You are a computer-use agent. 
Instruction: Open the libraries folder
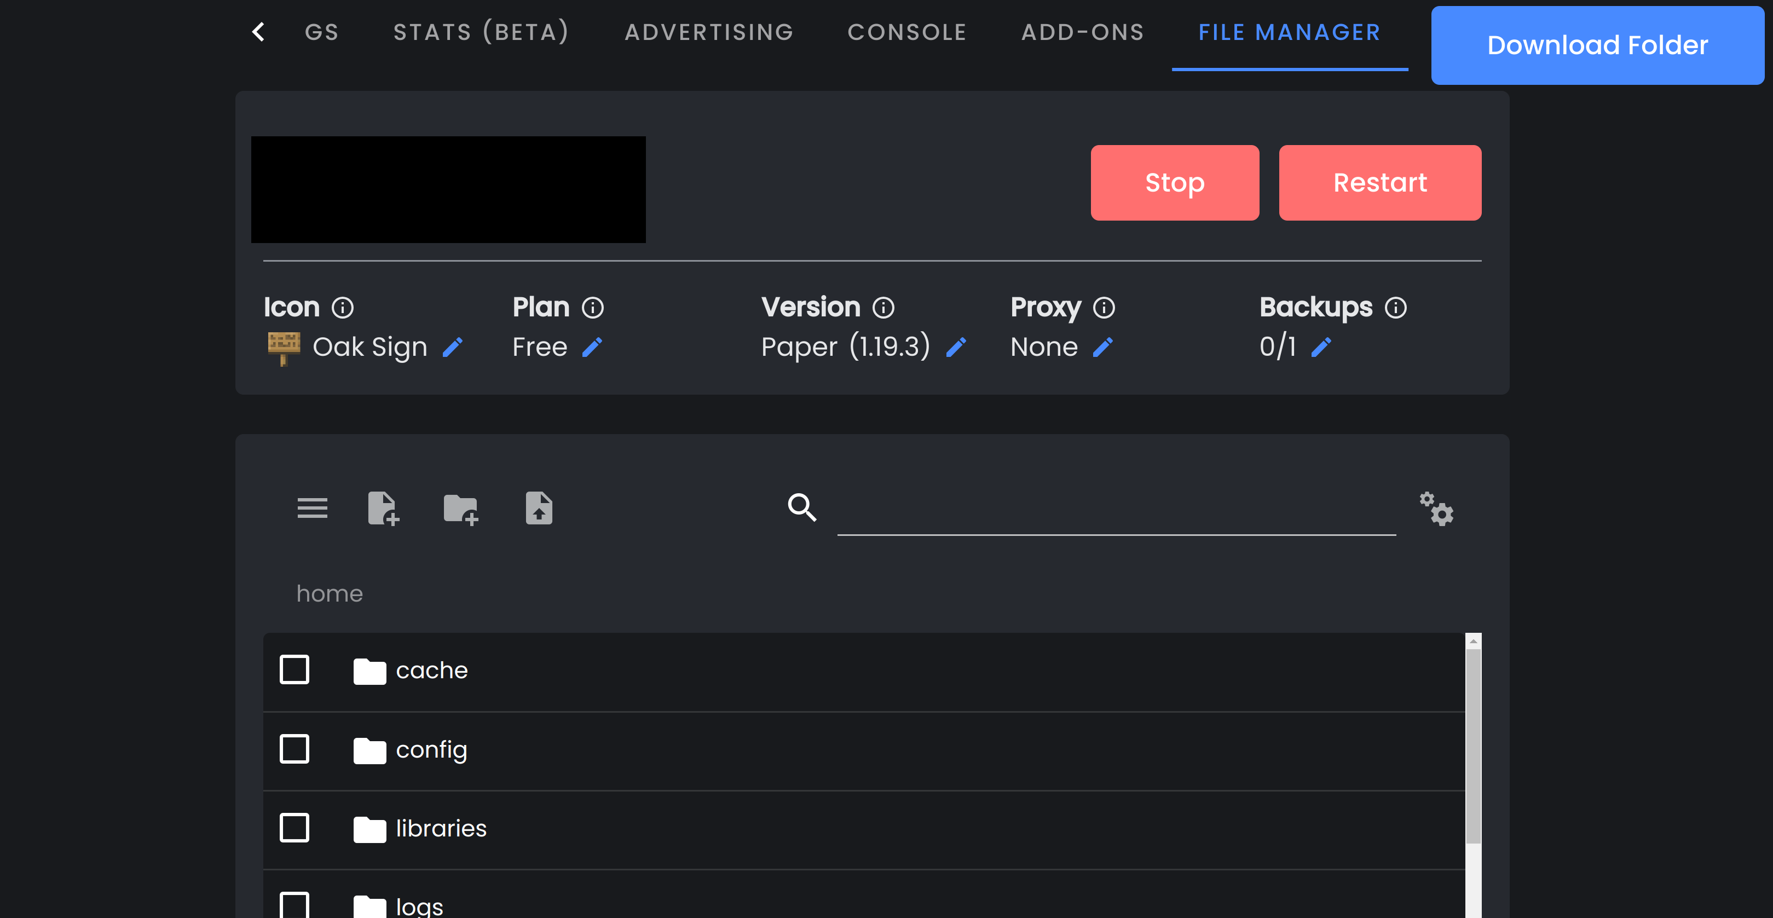coord(441,829)
